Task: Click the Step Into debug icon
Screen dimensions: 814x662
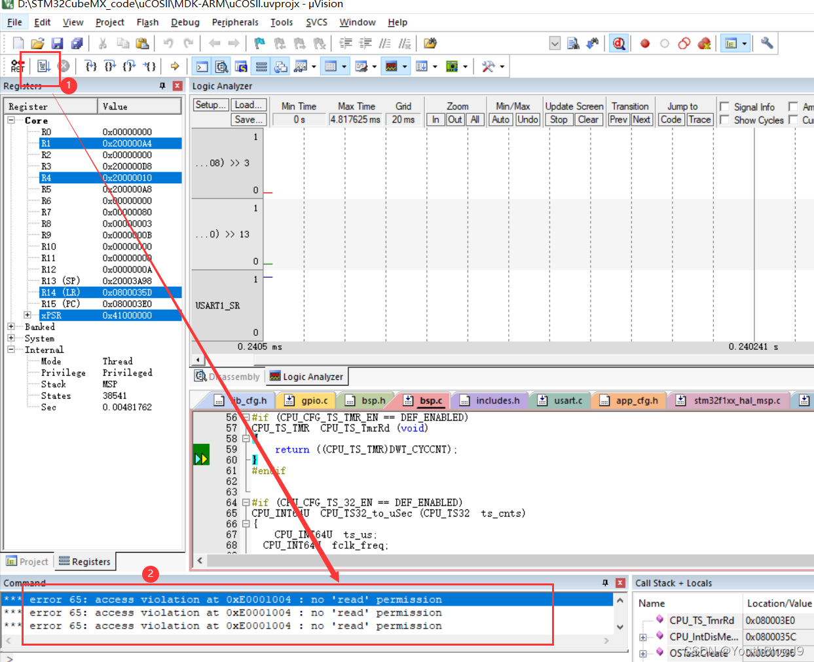Action: pos(91,66)
